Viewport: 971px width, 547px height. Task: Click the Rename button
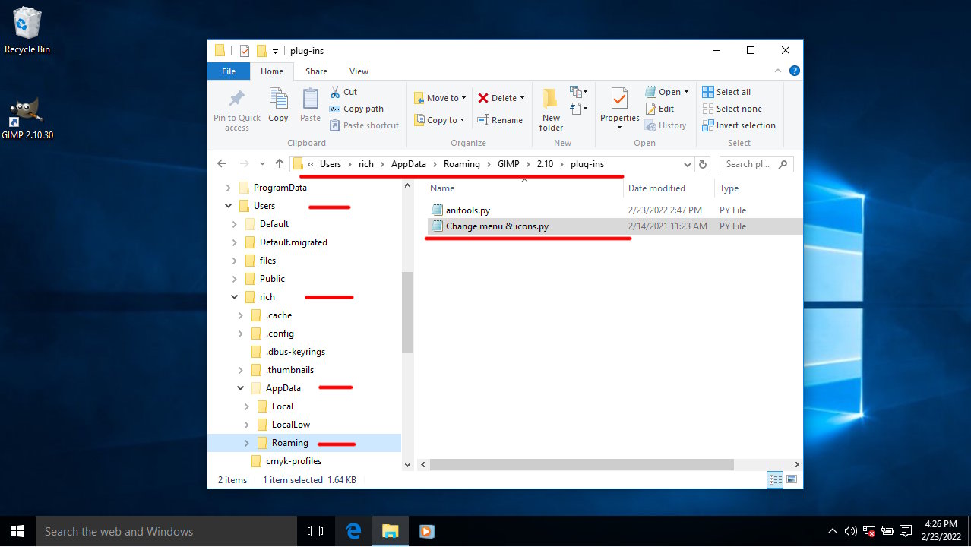point(500,120)
